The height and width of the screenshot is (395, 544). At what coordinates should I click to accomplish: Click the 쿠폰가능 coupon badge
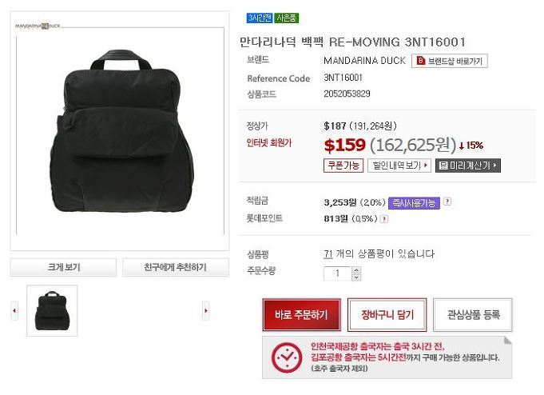(x=343, y=166)
